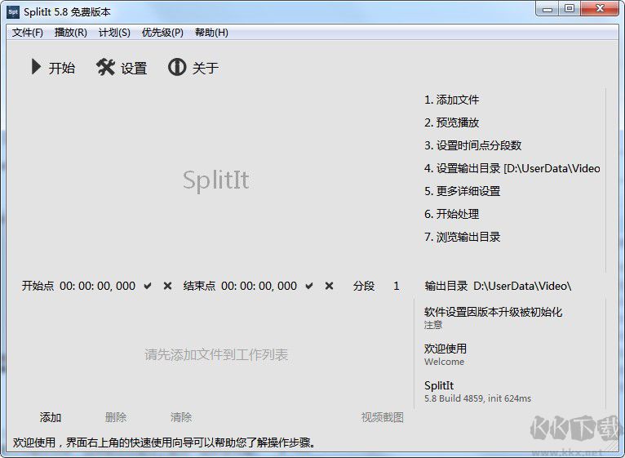Viewport: 625px width, 458px height.
Task: Click the 添加 button below the work list
Action: (51, 417)
